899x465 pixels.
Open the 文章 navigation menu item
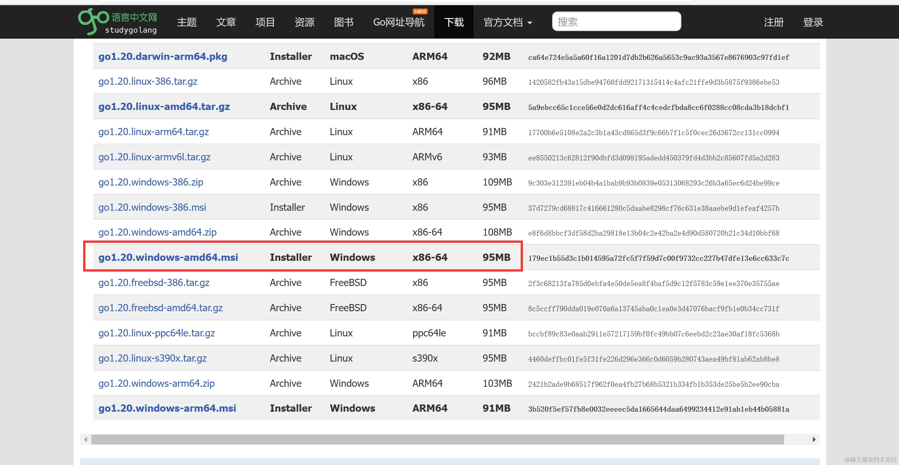[226, 22]
